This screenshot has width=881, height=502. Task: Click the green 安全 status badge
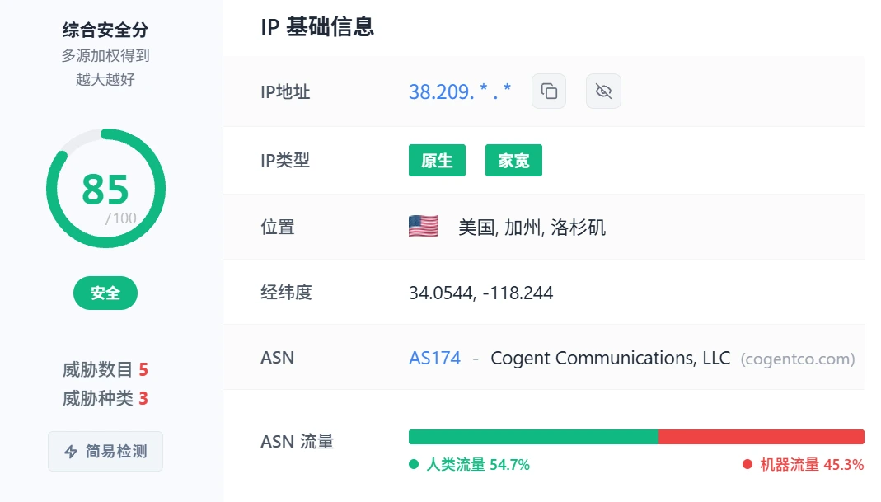pos(105,293)
